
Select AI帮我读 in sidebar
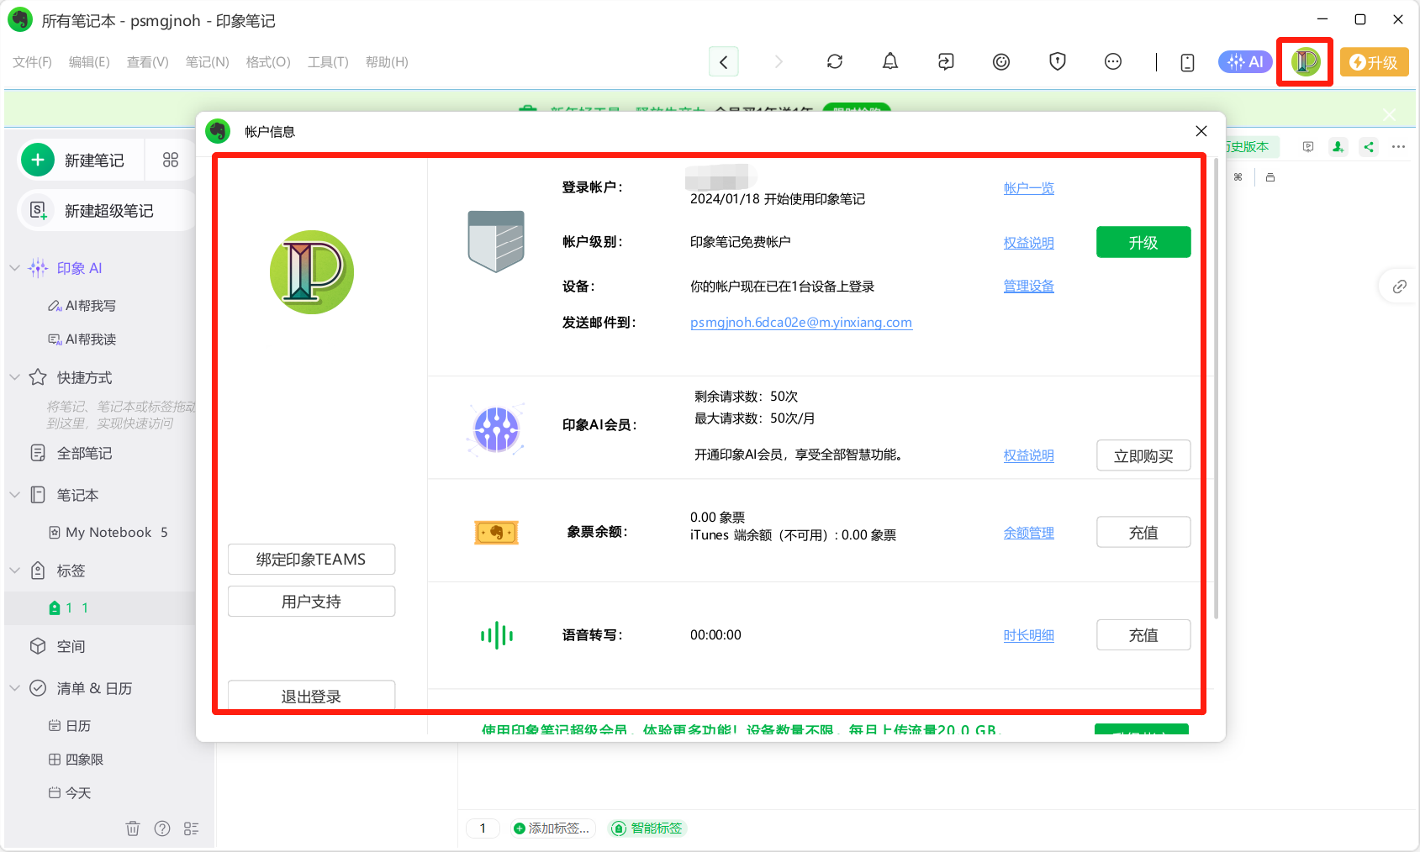(x=82, y=339)
